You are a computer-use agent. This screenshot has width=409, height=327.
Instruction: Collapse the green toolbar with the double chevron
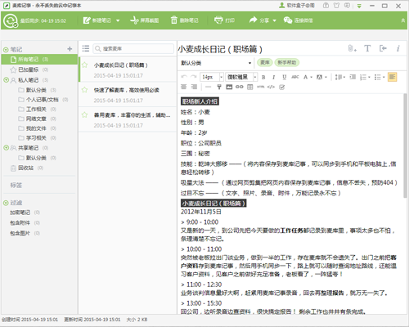[x=402, y=20]
